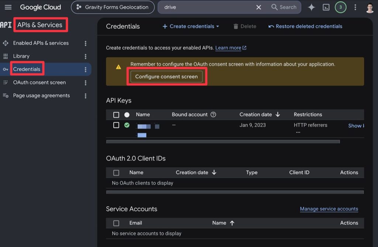378x247 pixels.
Task: Open the hamburger navigation menu
Action: coord(8,7)
